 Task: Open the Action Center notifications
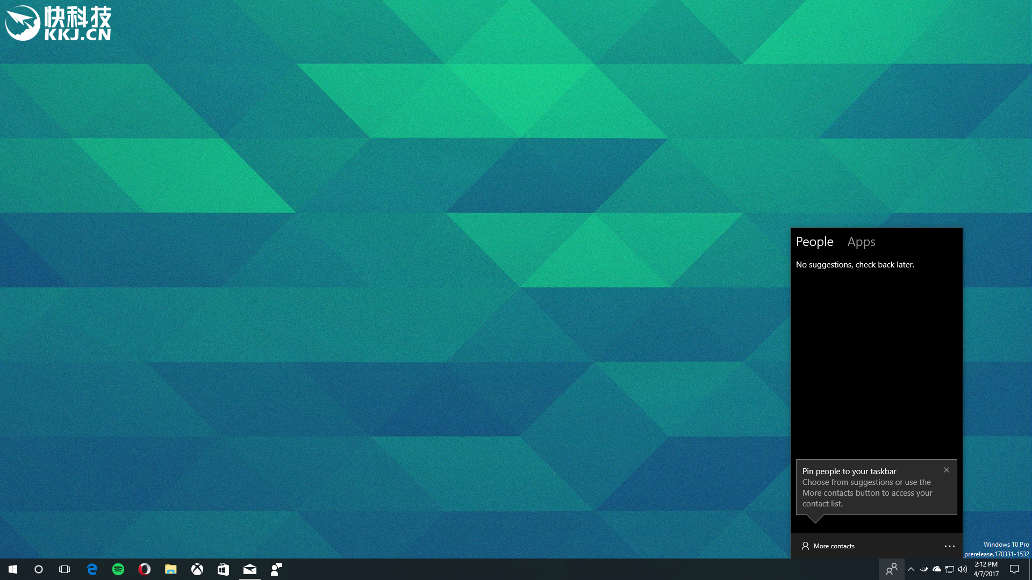click(1014, 569)
